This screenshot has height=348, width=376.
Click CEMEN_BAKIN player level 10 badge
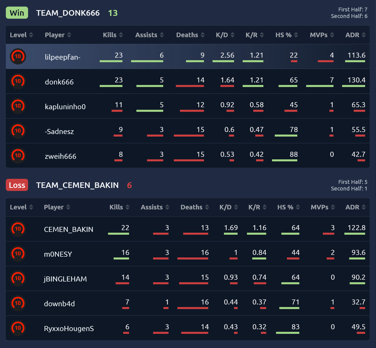click(x=18, y=229)
